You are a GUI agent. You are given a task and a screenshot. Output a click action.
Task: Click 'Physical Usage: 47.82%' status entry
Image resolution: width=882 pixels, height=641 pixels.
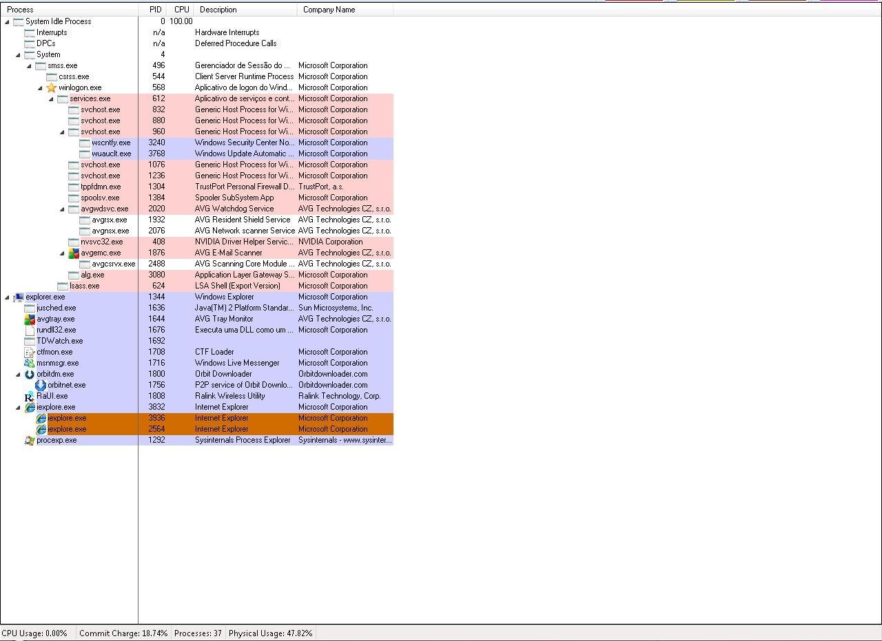point(270,633)
